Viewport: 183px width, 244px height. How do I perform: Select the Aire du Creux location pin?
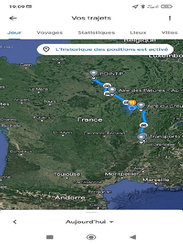(141, 106)
